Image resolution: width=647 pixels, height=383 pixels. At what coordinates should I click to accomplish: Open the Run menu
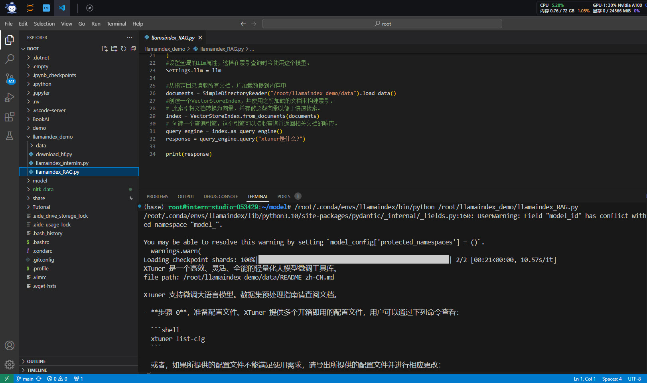click(96, 24)
